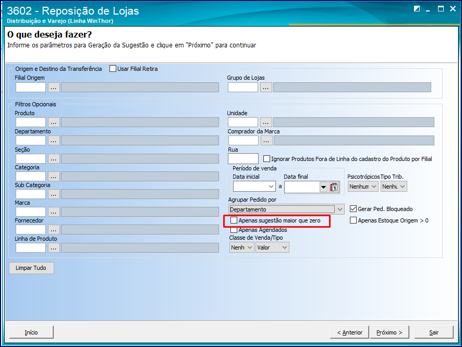
Task: Maximize the Reposição de Lojas window
Action: (x=441, y=8)
